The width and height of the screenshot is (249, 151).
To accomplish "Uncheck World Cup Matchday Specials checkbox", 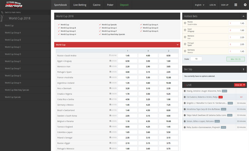I will click(100, 34).
